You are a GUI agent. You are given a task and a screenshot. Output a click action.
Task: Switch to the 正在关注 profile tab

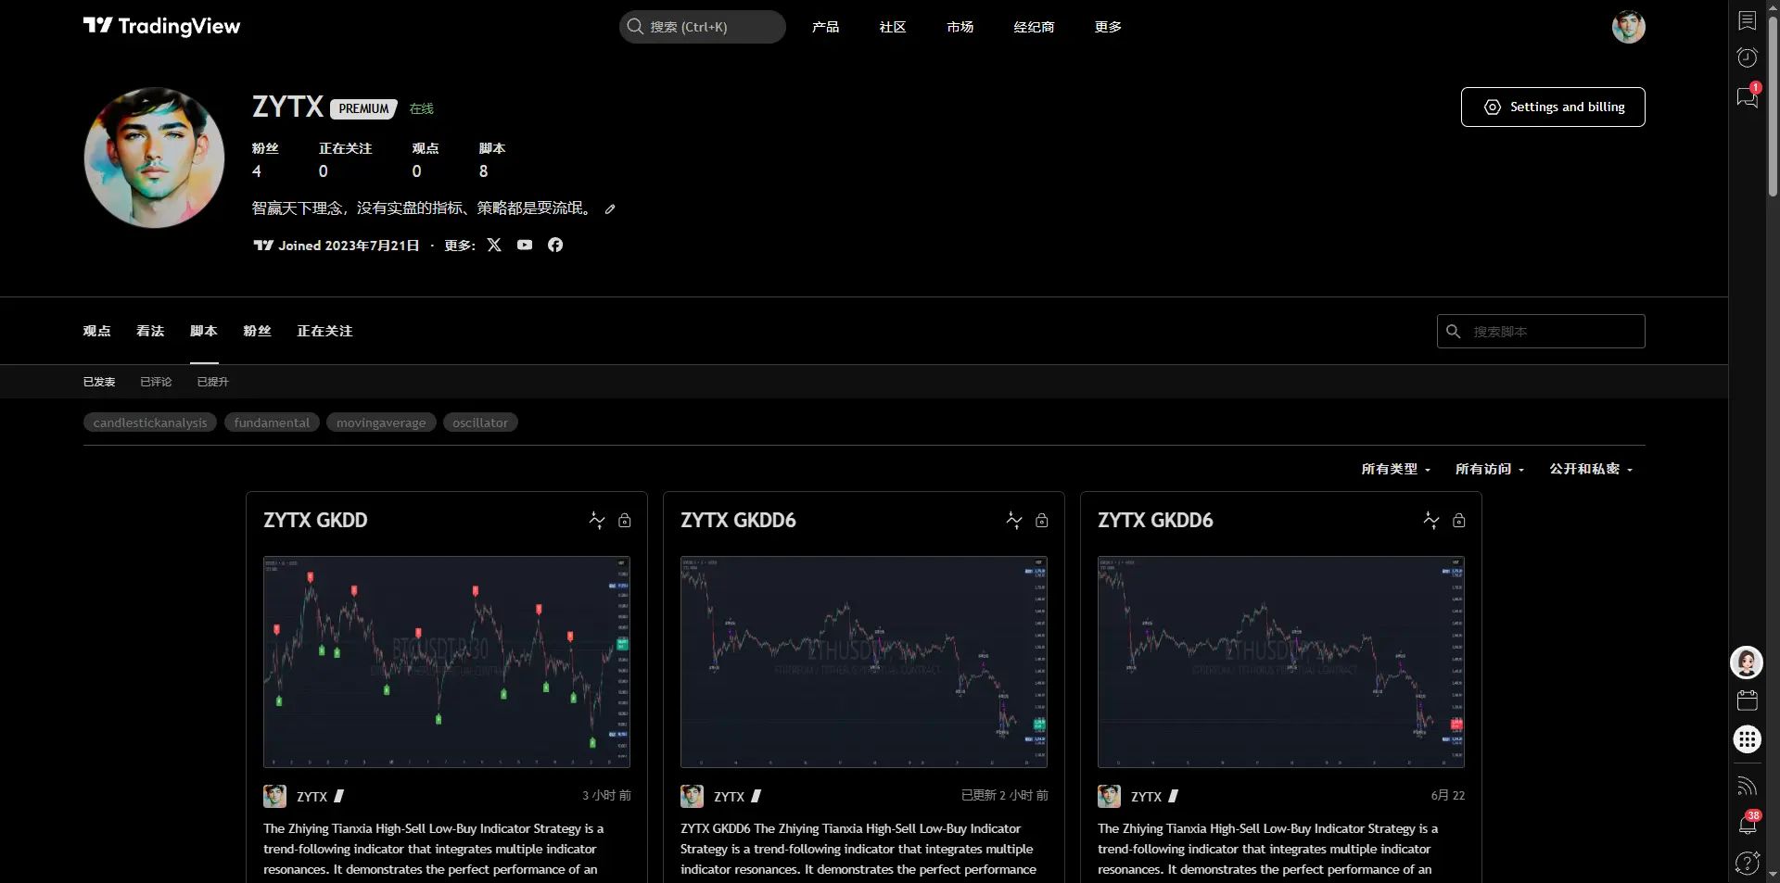tap(324, 331)
